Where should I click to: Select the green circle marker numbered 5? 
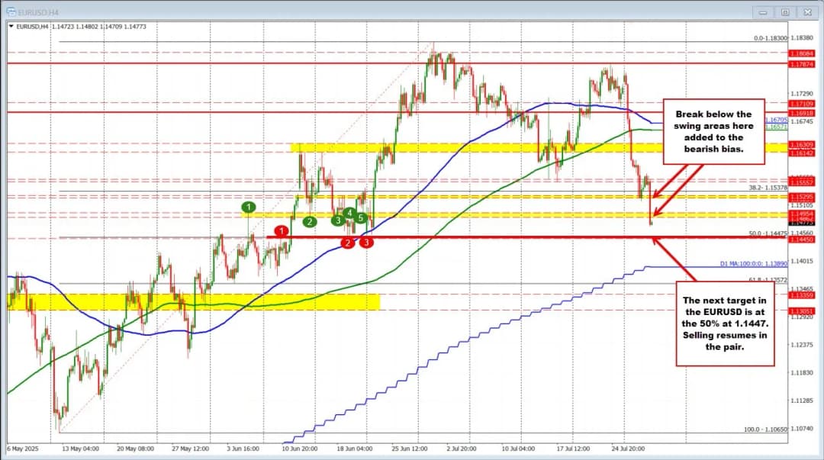[360, 218]
